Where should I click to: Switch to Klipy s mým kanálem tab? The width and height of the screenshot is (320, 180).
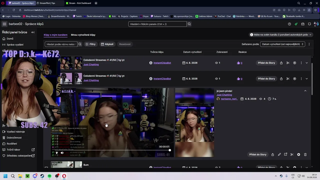coord(55,35)
